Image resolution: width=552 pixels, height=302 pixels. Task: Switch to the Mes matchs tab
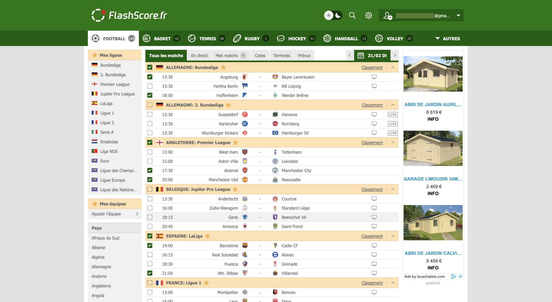231,55
